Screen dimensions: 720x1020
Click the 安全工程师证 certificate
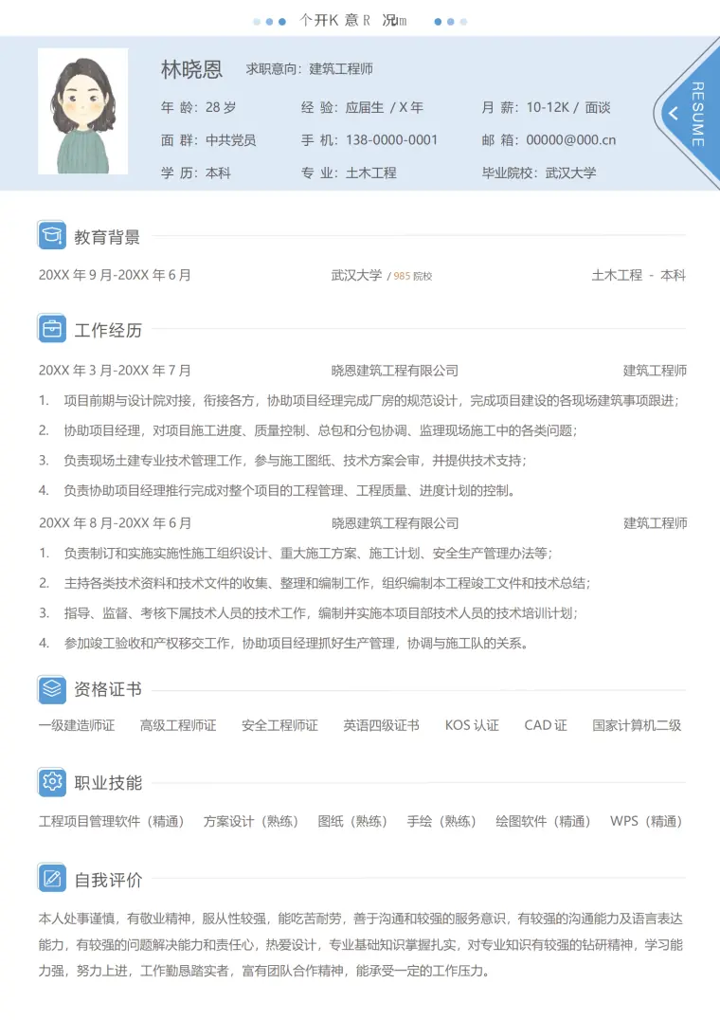279,725
